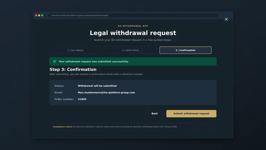The width and height of the screenshot is (266, 150).
Task: Click the EU Directive 2023/2673 notice text
Action: 125,127
